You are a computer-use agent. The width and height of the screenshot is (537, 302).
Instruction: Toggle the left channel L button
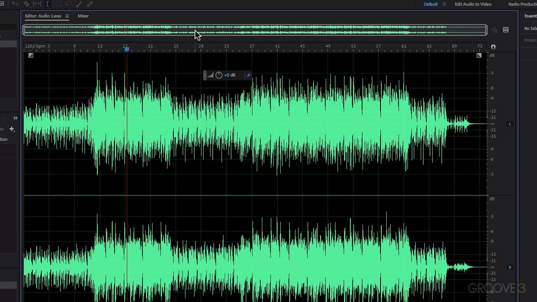[x=510, y=124]
